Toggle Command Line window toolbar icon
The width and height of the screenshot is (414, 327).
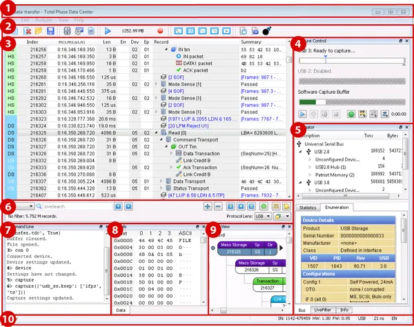click(x=179, y=31)
